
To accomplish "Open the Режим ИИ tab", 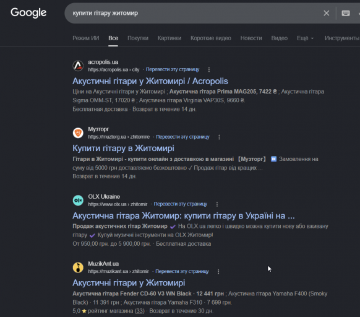I will [86, 38].
